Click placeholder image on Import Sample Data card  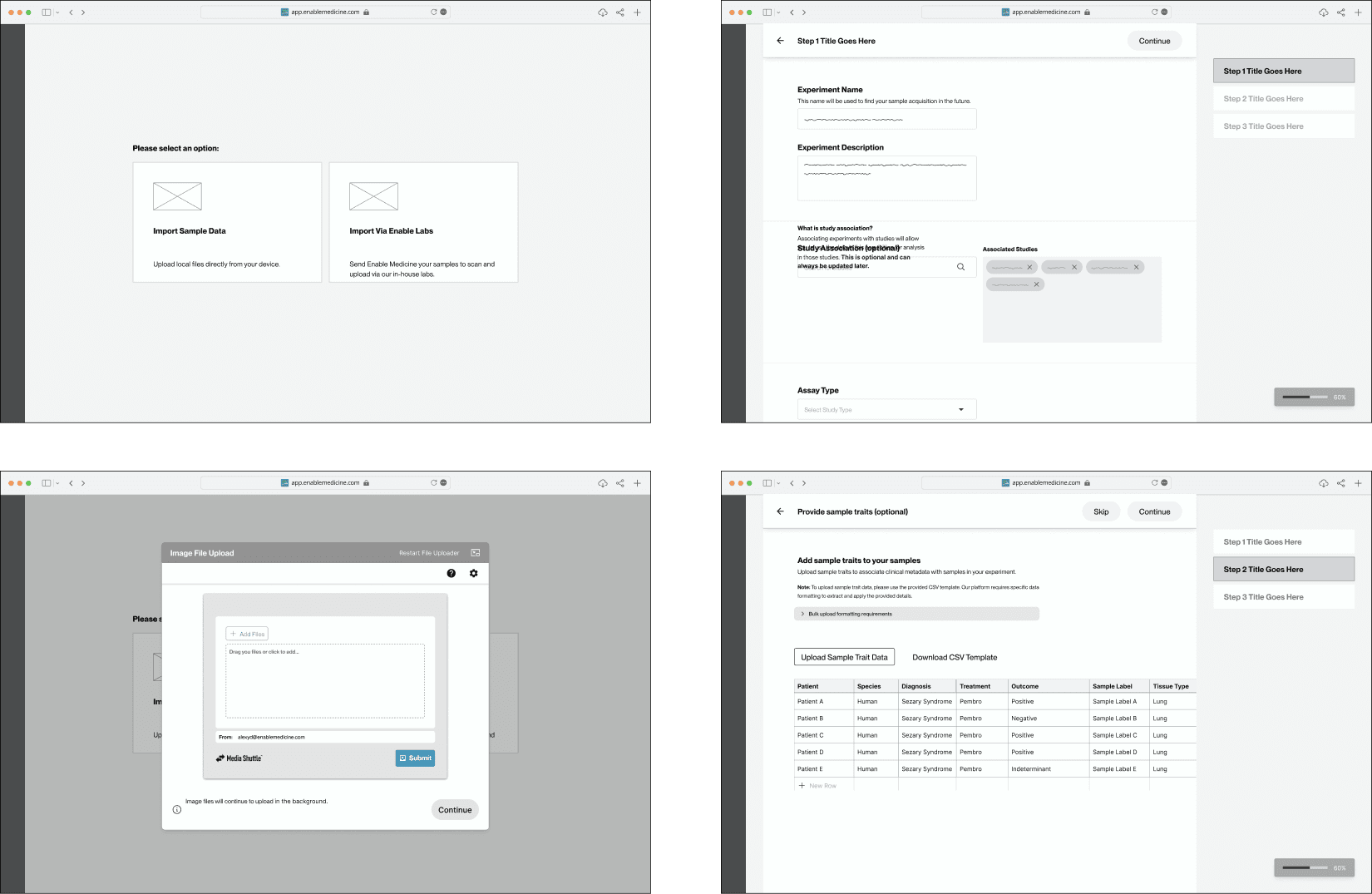177,196
